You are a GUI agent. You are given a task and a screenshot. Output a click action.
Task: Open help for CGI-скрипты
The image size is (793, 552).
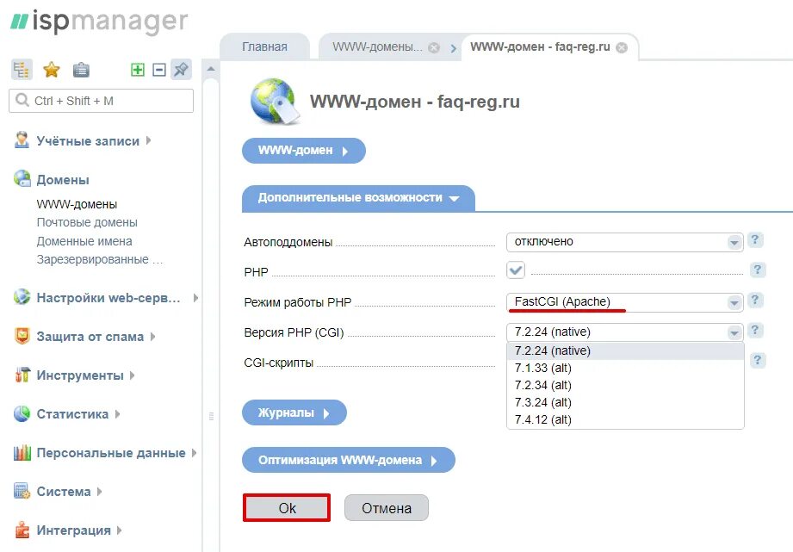(x=757, y=360)
